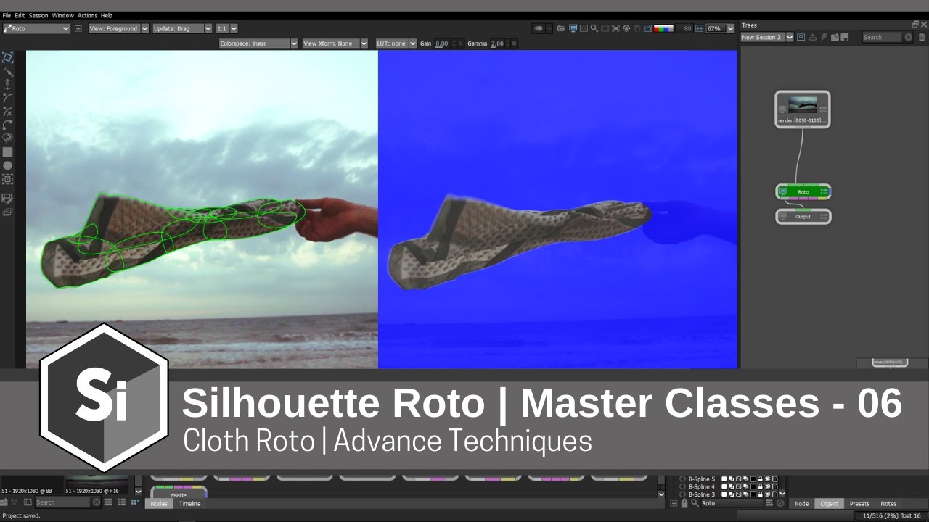Toggle visibility eye of B-Spline 3
This screenshot has width=929, height=522.
pos(767,494)
